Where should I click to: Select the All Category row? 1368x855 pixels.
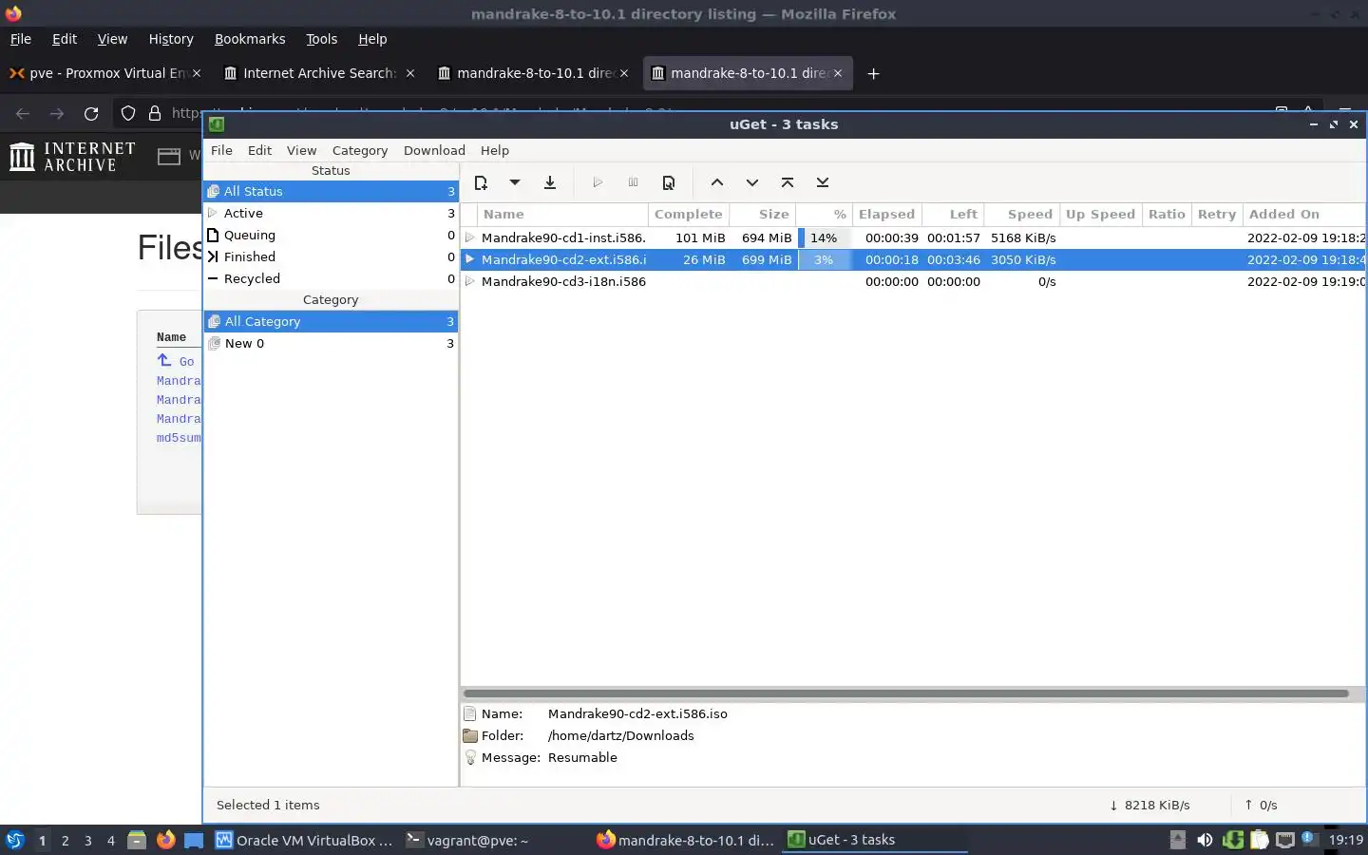331,321
